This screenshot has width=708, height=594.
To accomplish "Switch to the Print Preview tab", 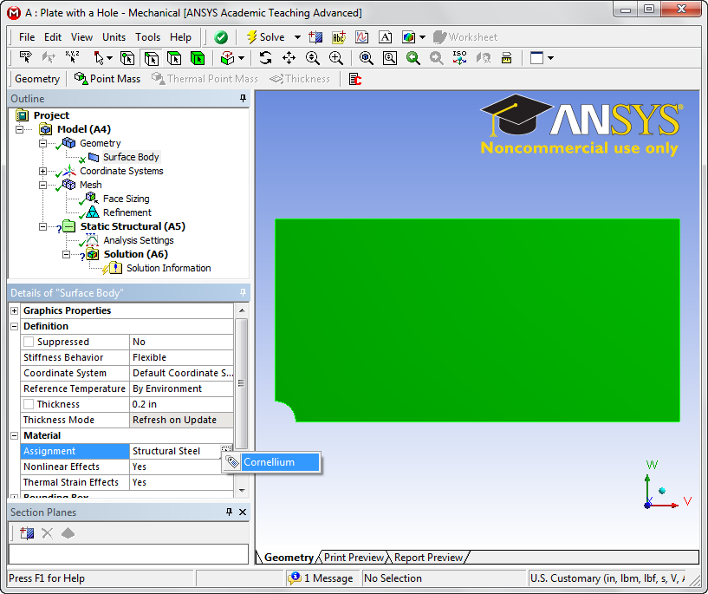I will (x=353, y=558).
